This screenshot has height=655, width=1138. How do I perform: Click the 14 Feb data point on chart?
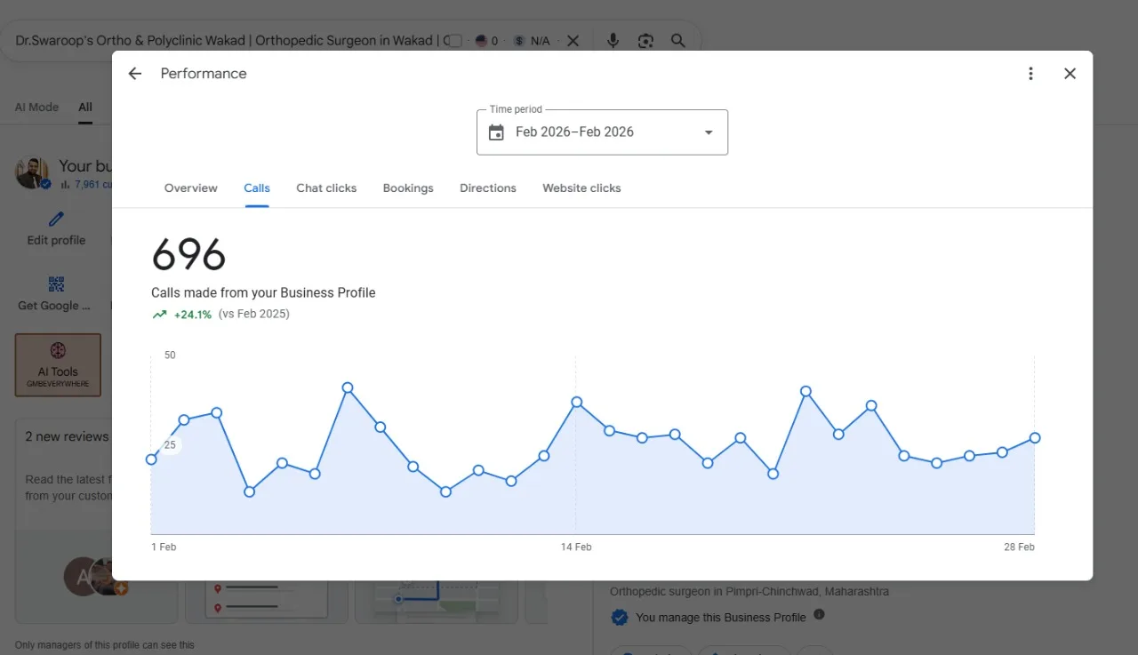click(576, 402)
